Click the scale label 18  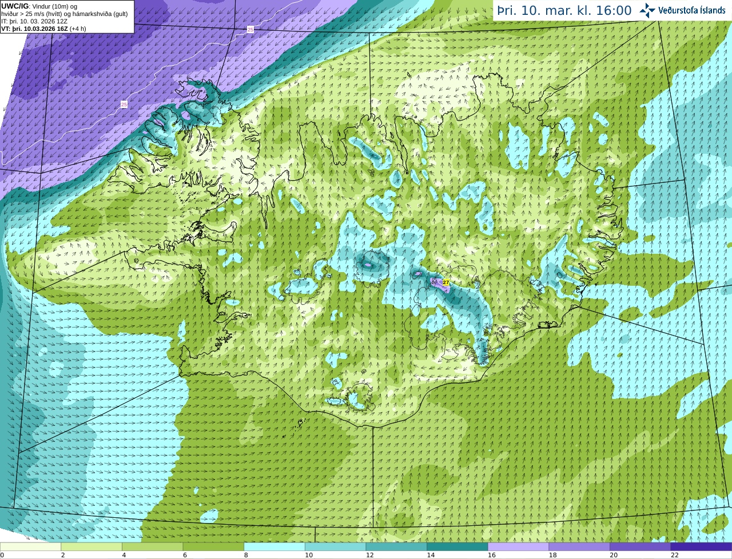tap(553, 555)
